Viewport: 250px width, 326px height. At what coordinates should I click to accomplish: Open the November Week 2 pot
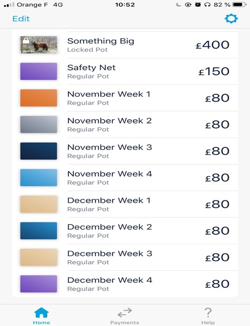[125, 124]
